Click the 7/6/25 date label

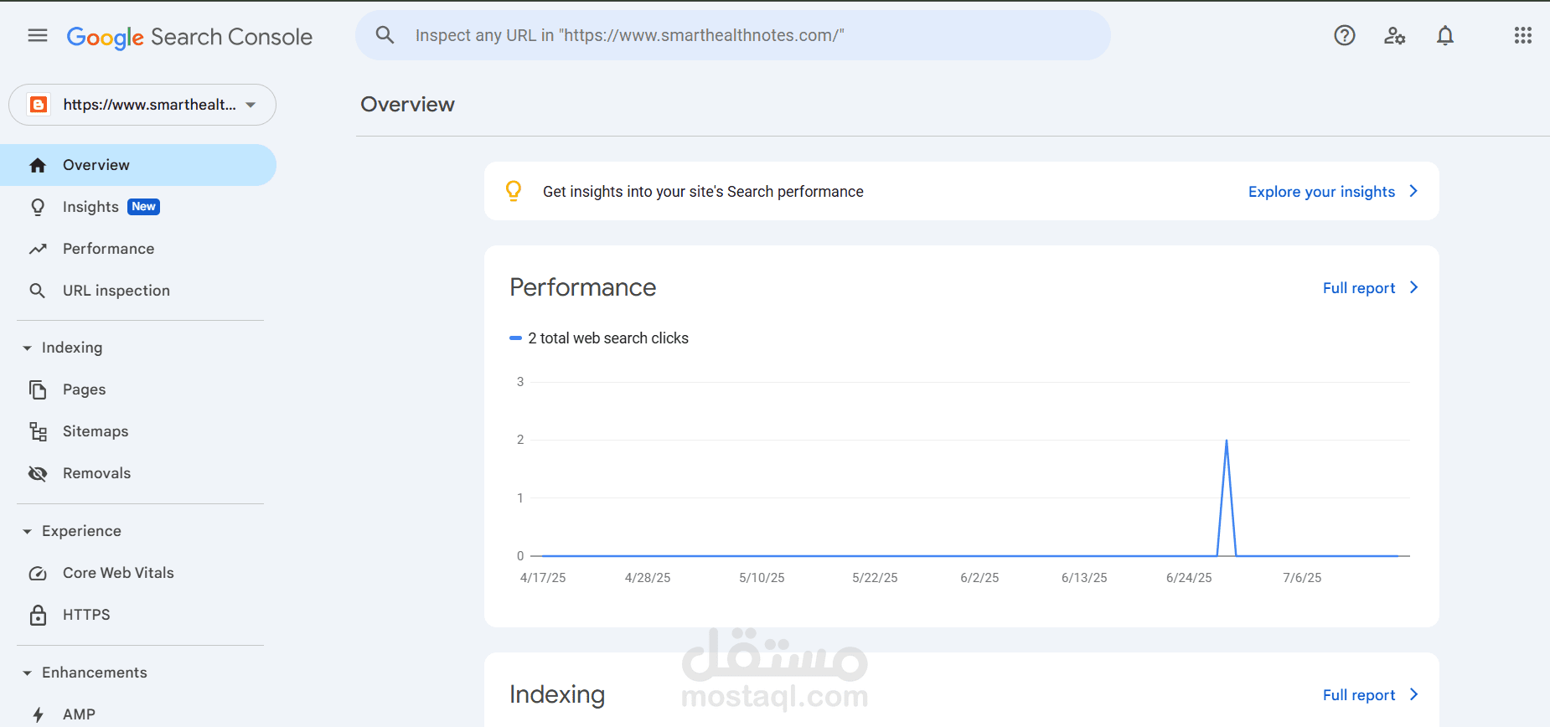click(1302, 578)
